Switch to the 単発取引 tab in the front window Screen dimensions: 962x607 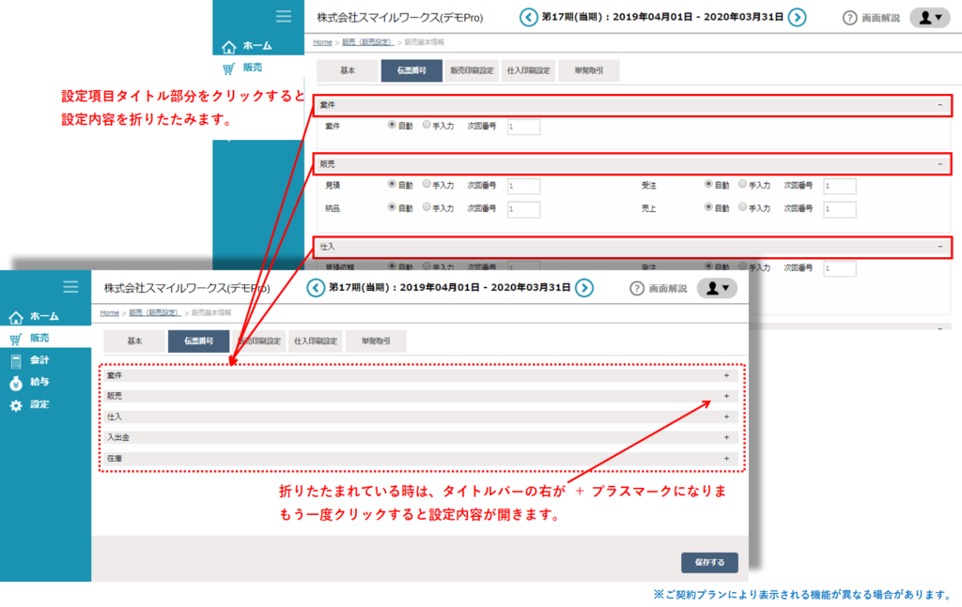tap(376, 341)
